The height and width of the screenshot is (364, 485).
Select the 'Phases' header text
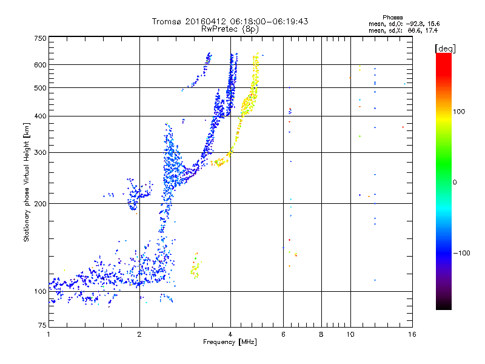pyautogui.click(x=392, y=18)
